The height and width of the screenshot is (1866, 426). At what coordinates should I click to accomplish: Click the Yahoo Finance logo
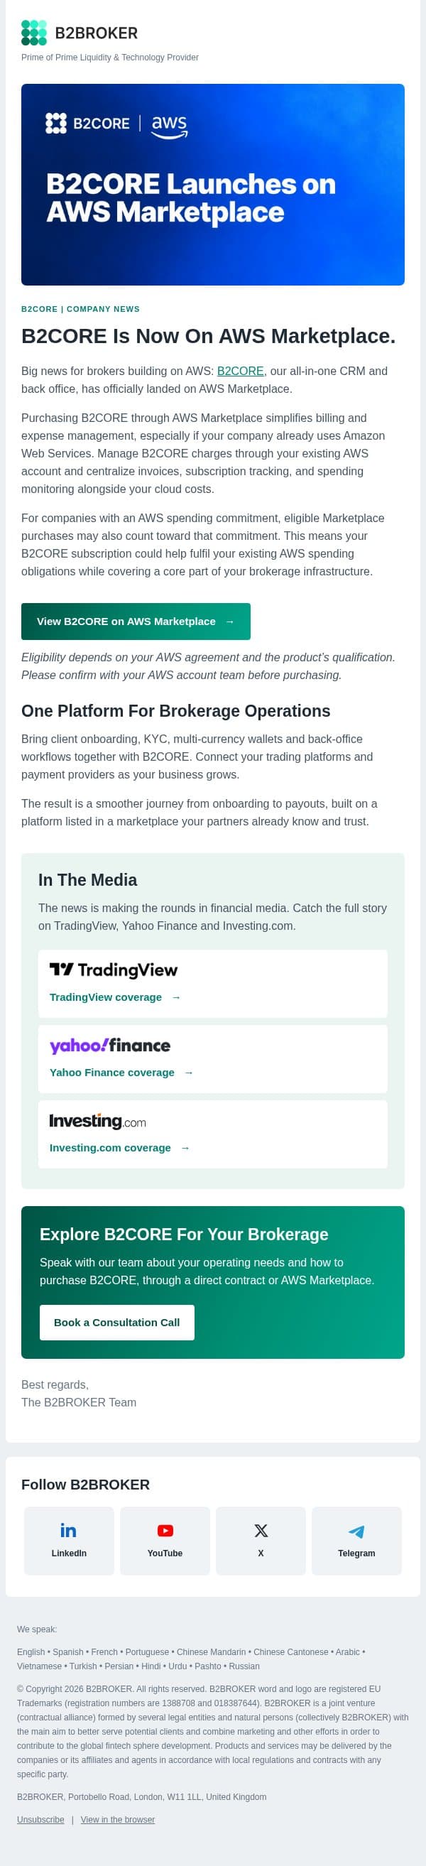point(110,1046)
